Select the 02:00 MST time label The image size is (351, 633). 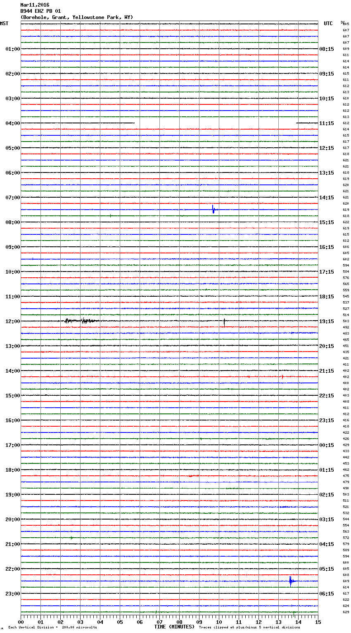pos(13,74)
